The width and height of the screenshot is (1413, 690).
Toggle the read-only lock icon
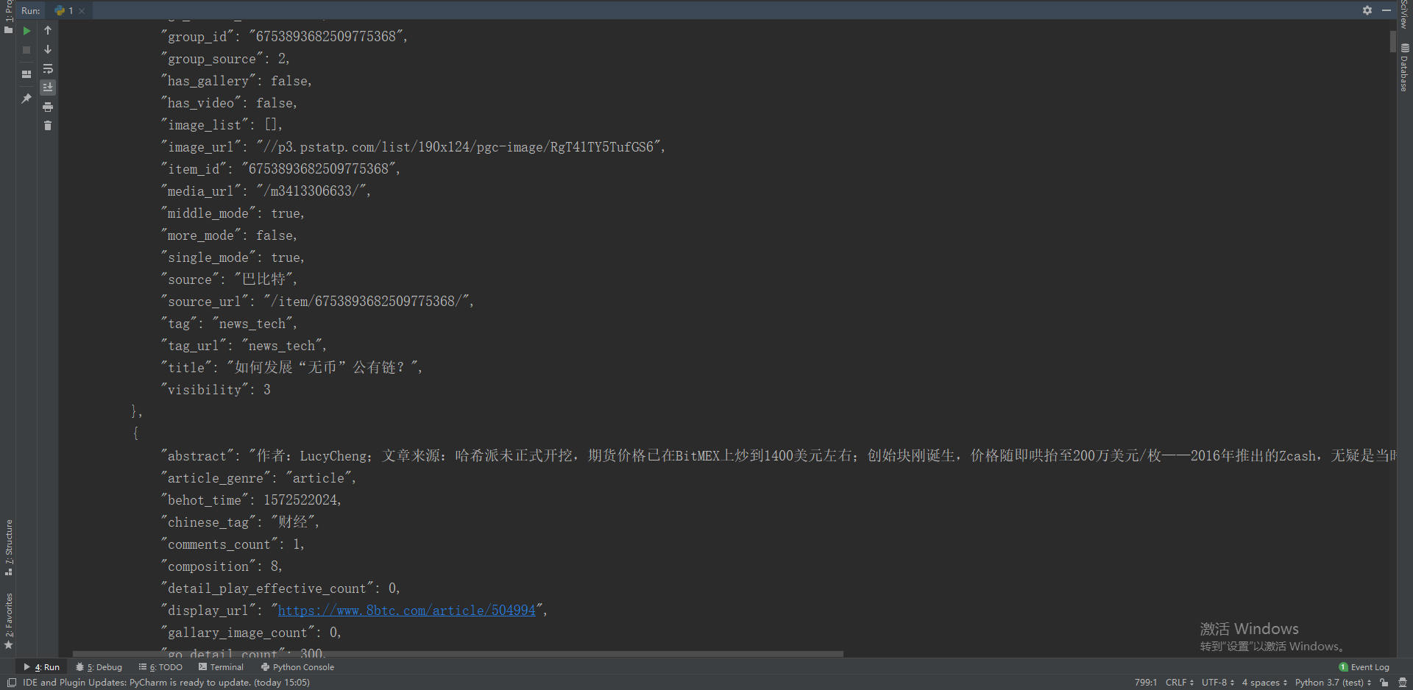pos(1384,683)
